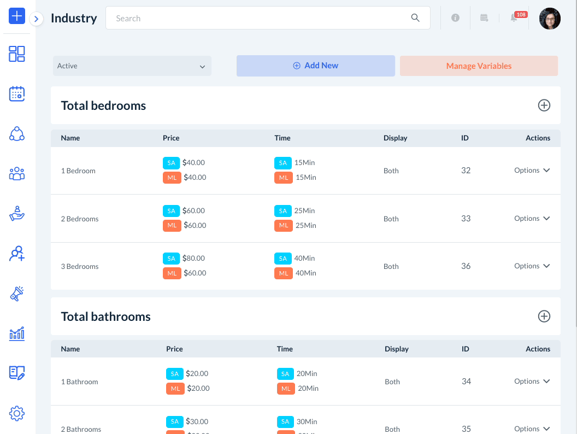The width and height of the screenshot is (577, 434).
Task: Open the calendar icon in sidebar
Action: [17, 94]
